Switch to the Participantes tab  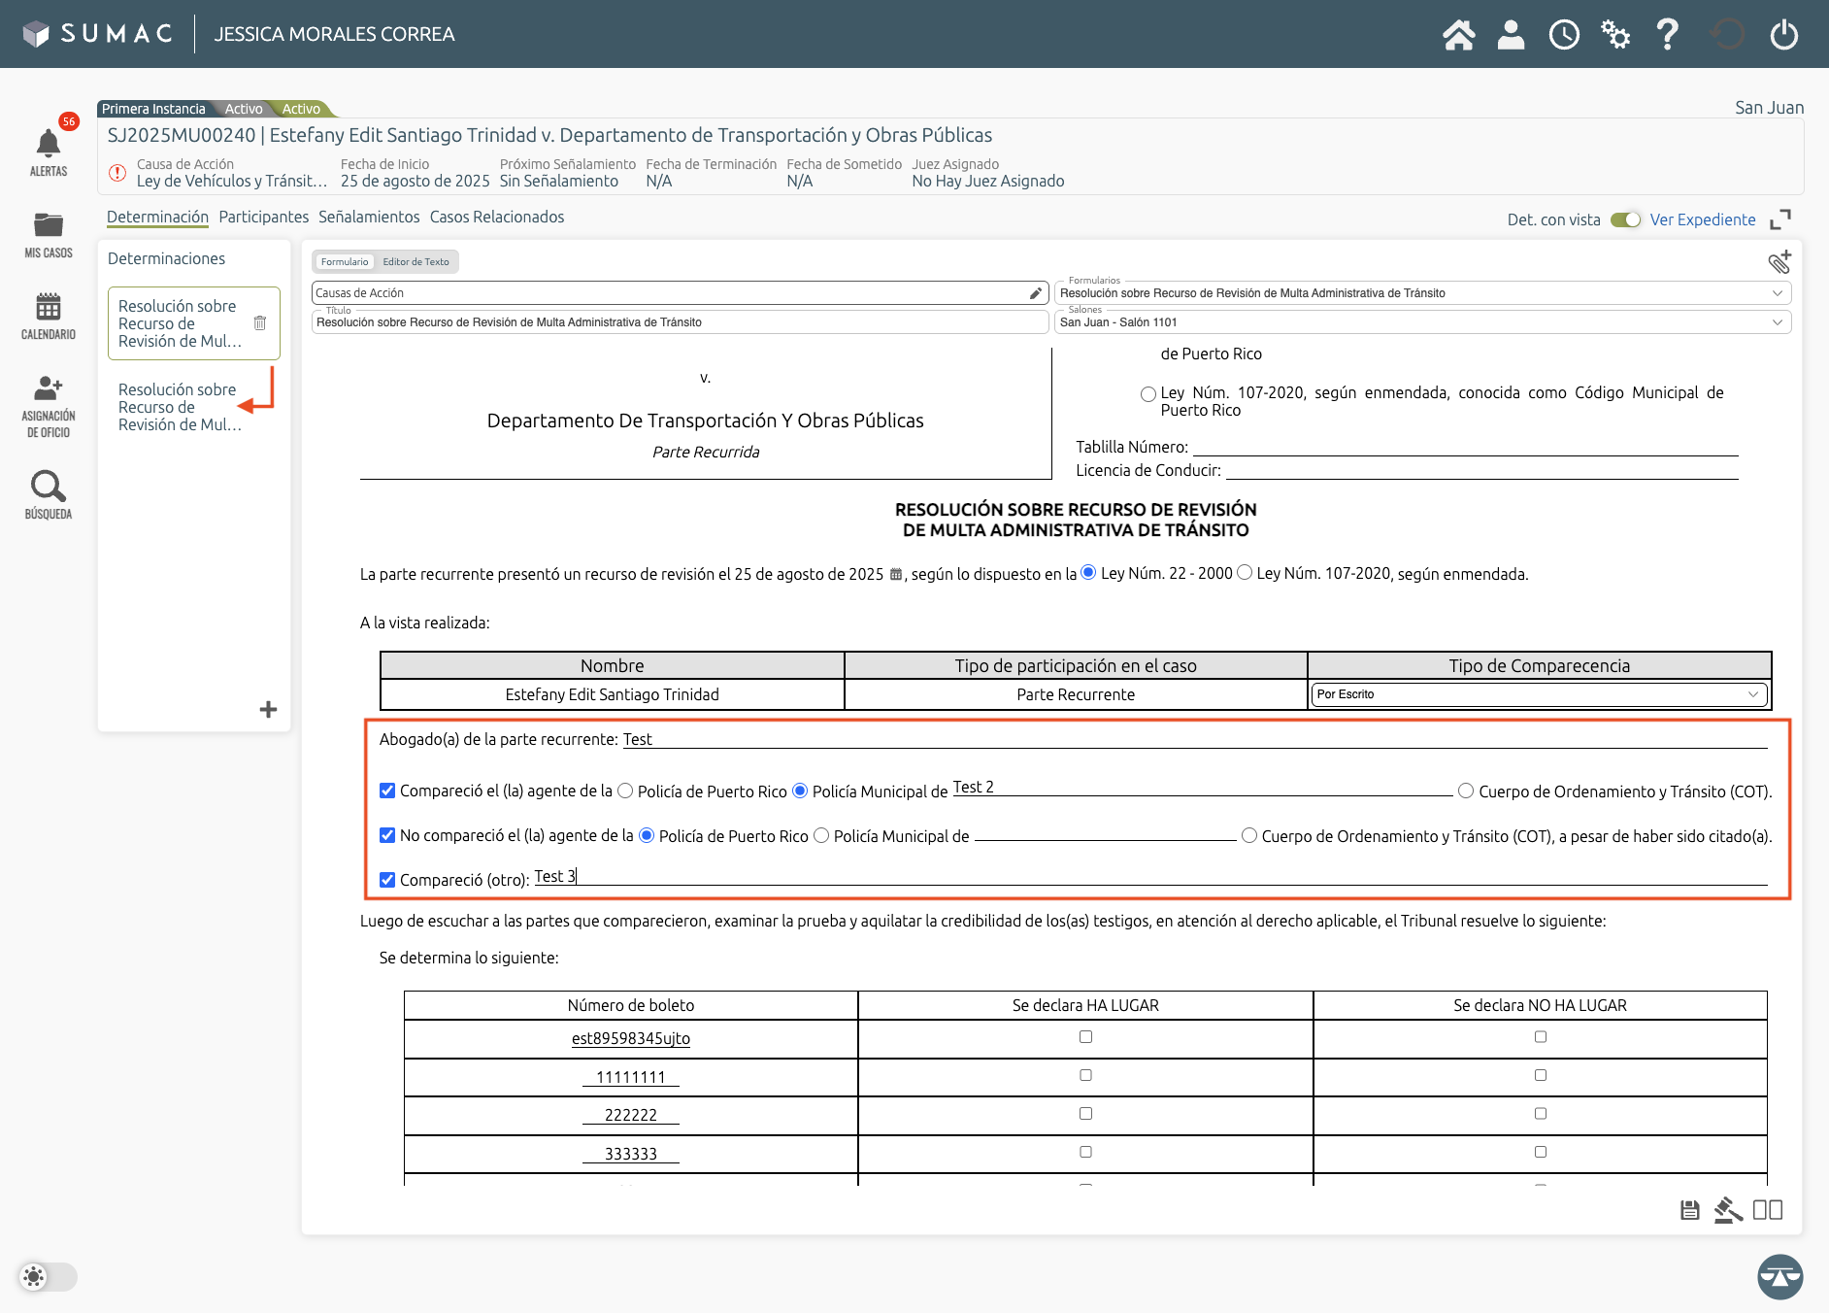[263, 217]
